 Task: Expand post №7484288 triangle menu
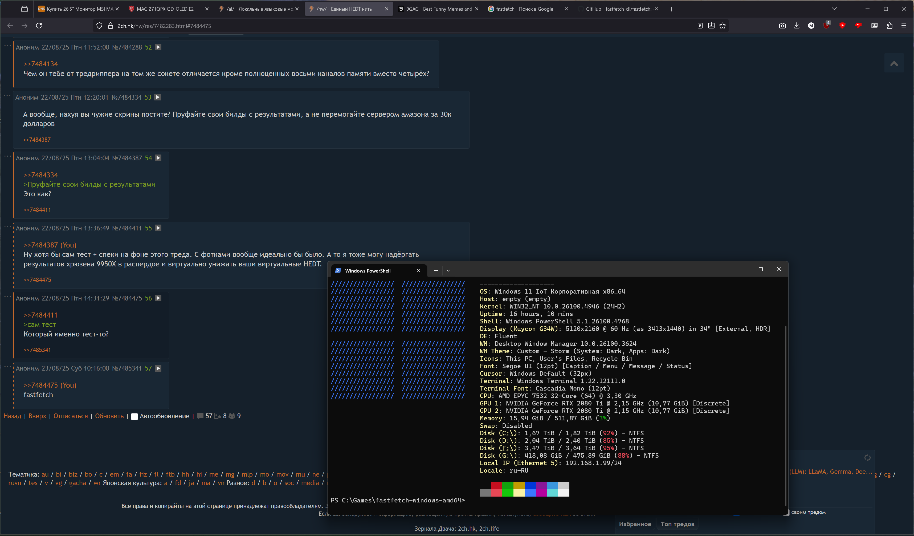coord(158,47)
